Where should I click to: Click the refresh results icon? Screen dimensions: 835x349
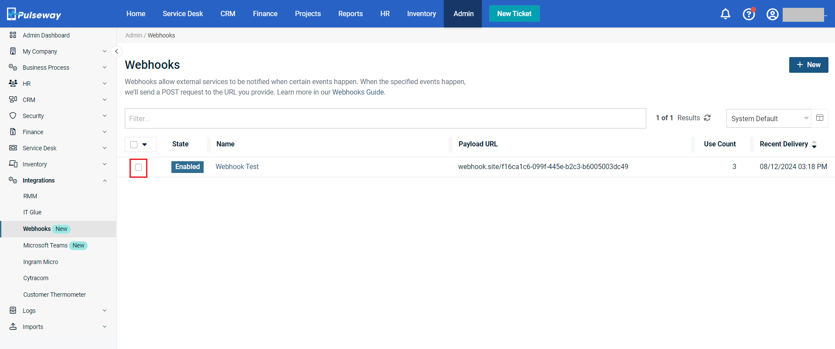[x=707, y=118]
